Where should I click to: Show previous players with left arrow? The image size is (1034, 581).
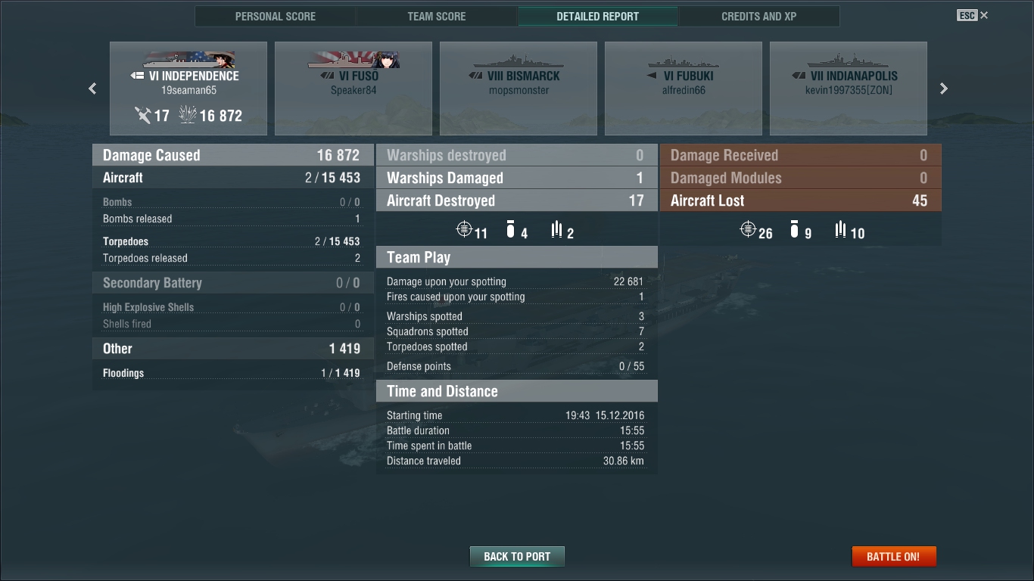tap(92, 89)
